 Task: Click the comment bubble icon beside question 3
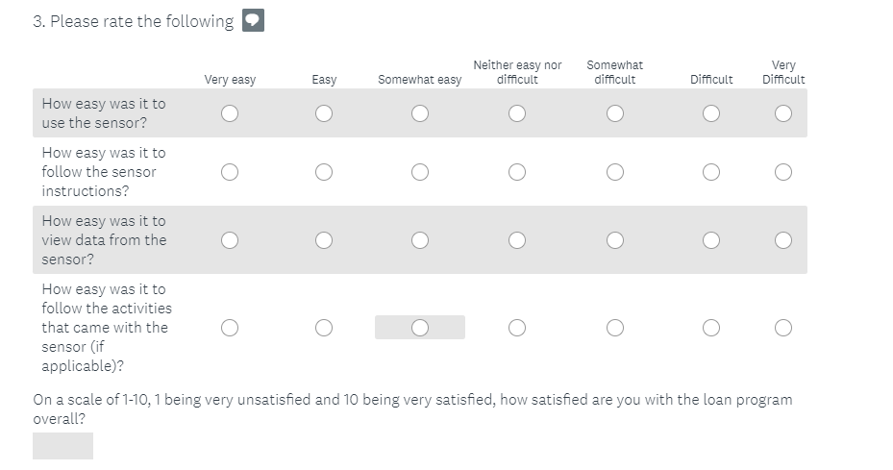253,20
